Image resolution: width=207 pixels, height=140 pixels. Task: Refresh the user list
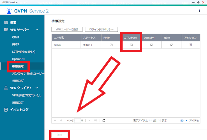(x=104, y=121)
